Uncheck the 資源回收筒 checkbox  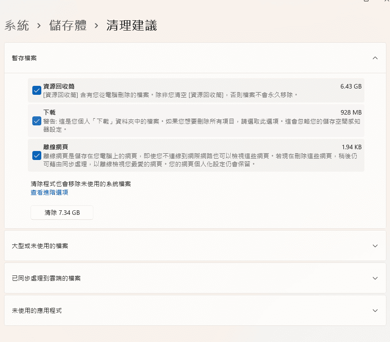[x=37, y=91]
